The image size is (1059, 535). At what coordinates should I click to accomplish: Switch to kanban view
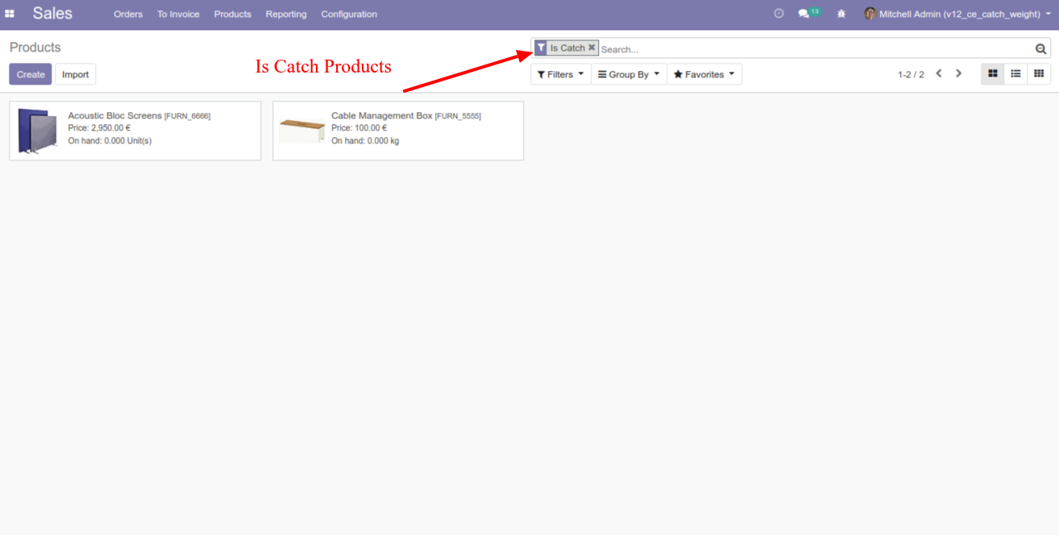click(x=993, y=74)
